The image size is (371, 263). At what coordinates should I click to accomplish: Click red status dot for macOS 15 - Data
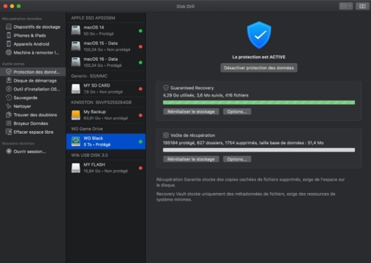tap(141, 47)
